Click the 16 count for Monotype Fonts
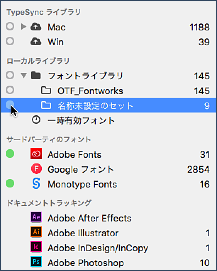Image resolution: width=217 pixels, height=271 pixels. 205,184
